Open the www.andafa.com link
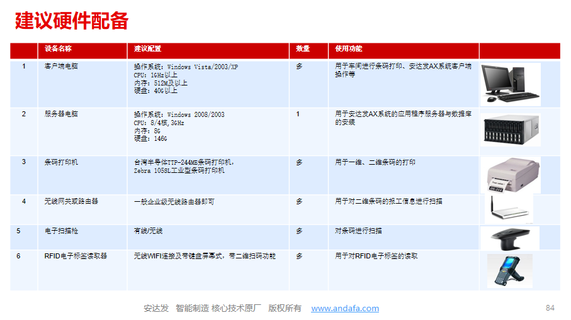571x320 pixels. (x=345, y=308)
